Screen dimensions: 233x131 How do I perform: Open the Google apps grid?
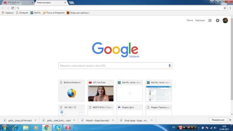coord(210,20)
